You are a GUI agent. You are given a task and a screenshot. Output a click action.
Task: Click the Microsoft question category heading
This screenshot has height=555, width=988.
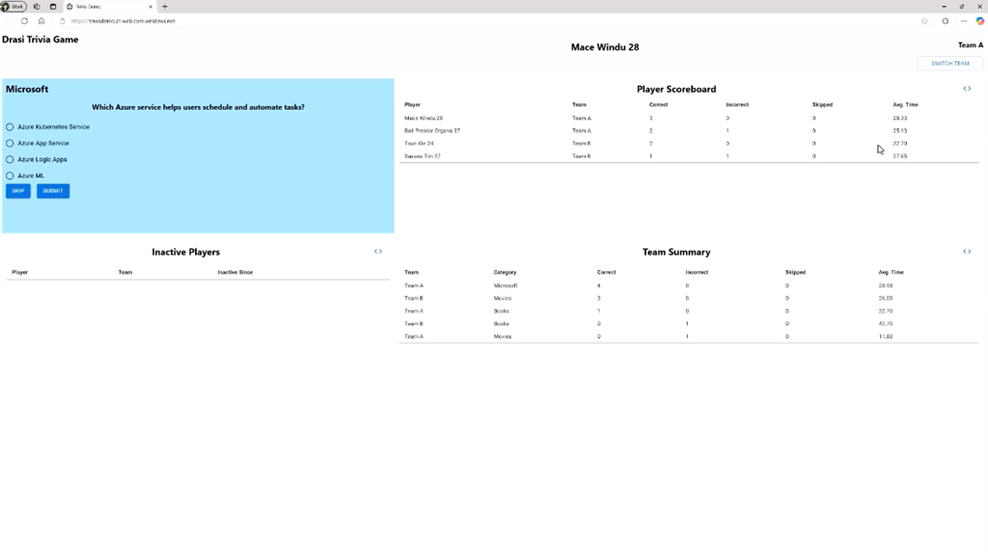pyautogui.click(x=27, y=89)
